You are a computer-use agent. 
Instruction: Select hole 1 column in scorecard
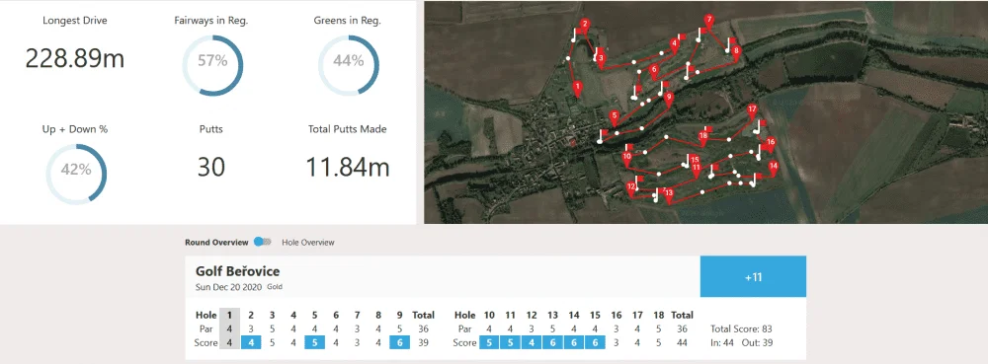point(229,328)
